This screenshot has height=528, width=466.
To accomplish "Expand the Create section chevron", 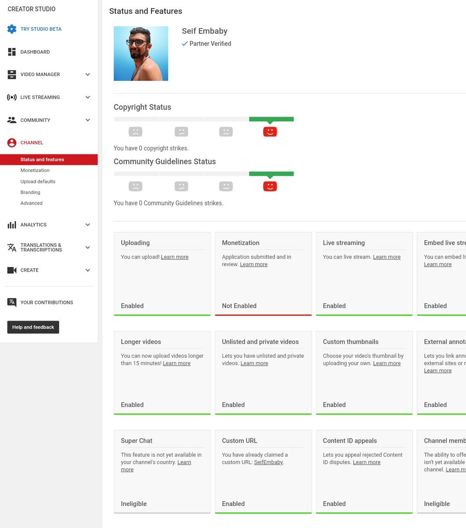I will [88, 270].
